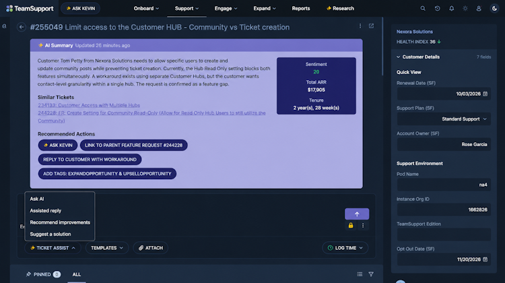The width and height of the screenshot is (505, 283).
Task: Click the Renewal Date field
Action: (444, 94)
